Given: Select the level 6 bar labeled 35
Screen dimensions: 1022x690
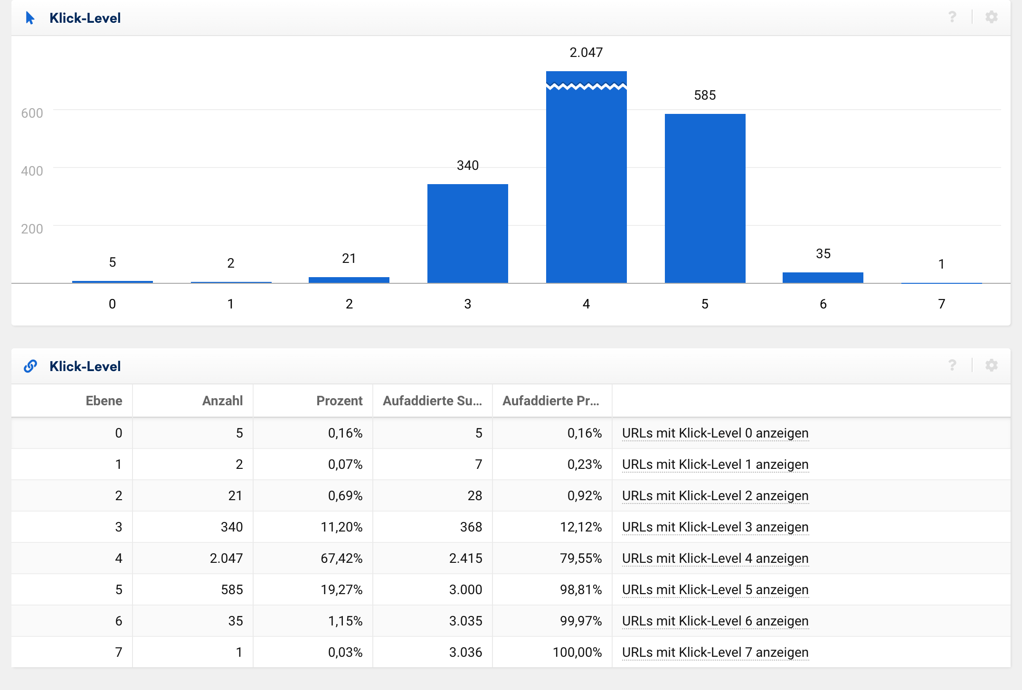Looking at the screenshot, I should tap(823, 278).
